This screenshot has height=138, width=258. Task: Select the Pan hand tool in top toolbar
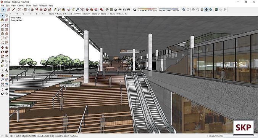point(73,10)
